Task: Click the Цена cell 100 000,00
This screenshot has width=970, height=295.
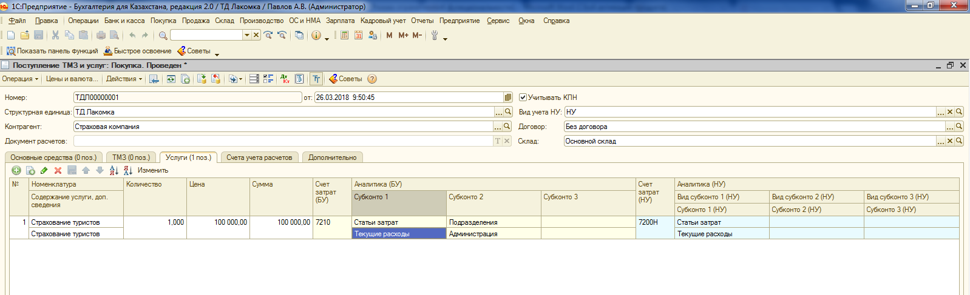Action: 218,222
